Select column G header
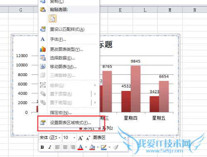The width and height of the screenshot is (207, 157). point(21,10)
